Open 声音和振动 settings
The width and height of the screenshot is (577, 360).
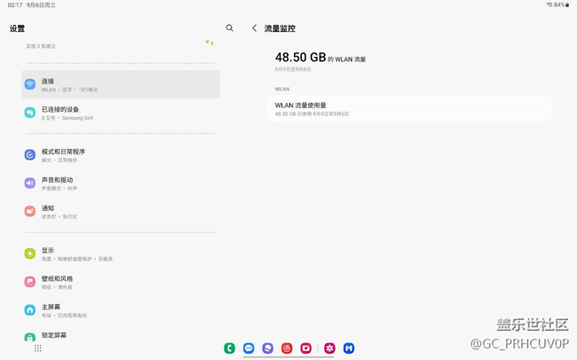(121, 183)
